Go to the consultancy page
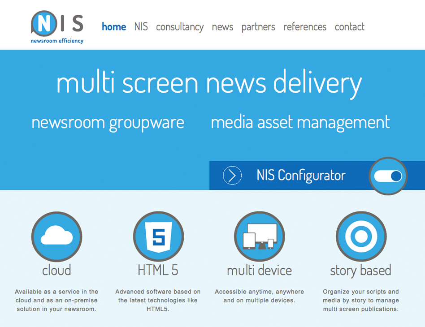425x327 pixels. [180, 27]
